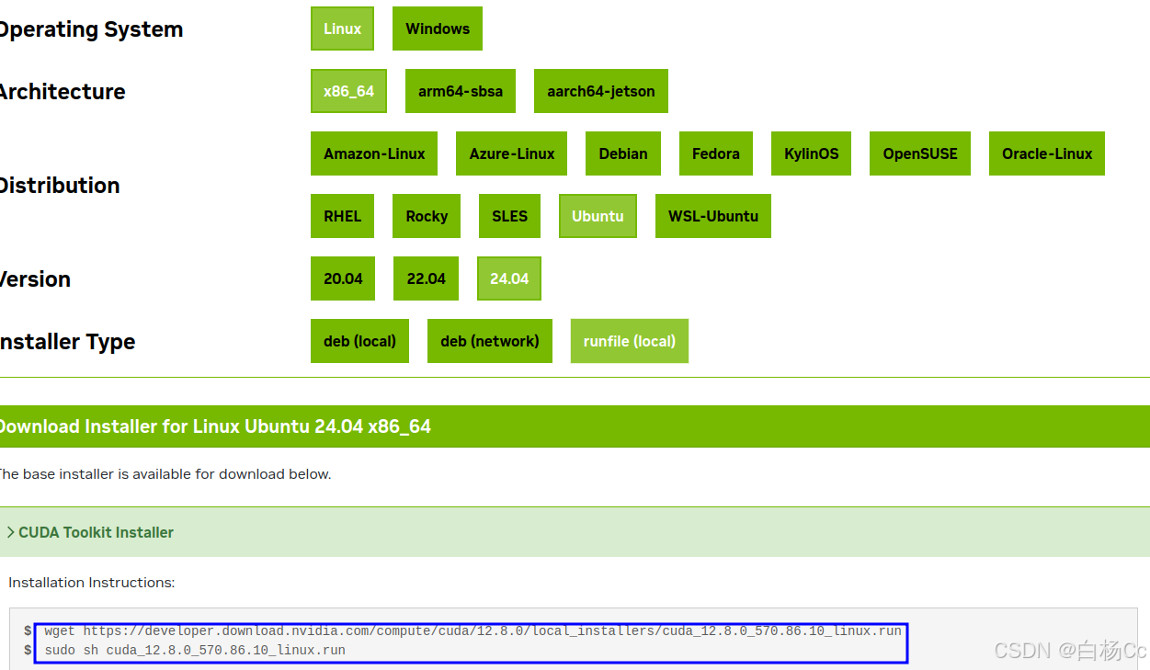Choose aarch64-jetson architecture
Screen dimensions: 1150x670
[x=601, y=91]
